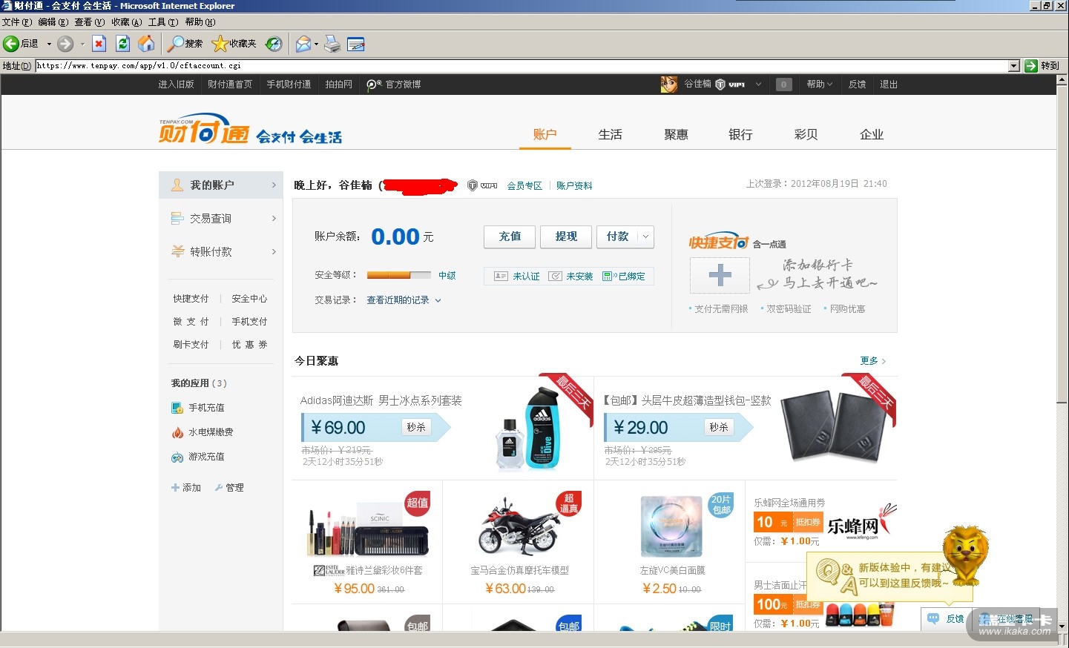This screenshot has width=1069, height=648.
Task: Open the 水电煤缴费 app
Action: click(x=203, y=432)
